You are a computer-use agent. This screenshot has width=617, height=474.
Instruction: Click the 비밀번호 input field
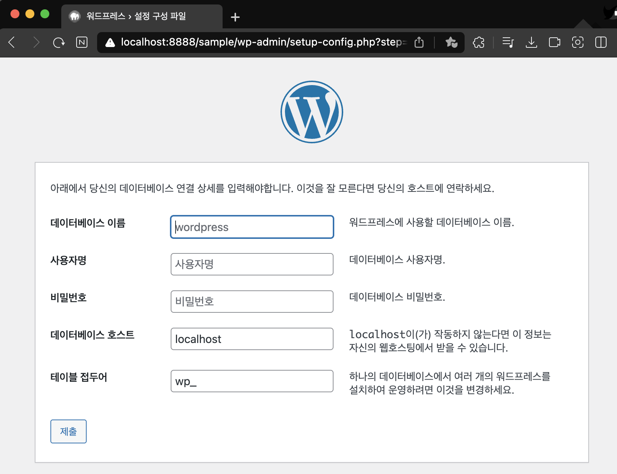pos(252,302)
